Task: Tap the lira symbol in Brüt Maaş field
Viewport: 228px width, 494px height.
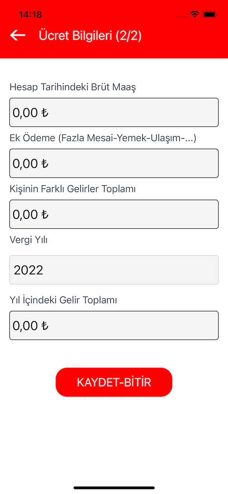Action: click(x=45, y=113)
